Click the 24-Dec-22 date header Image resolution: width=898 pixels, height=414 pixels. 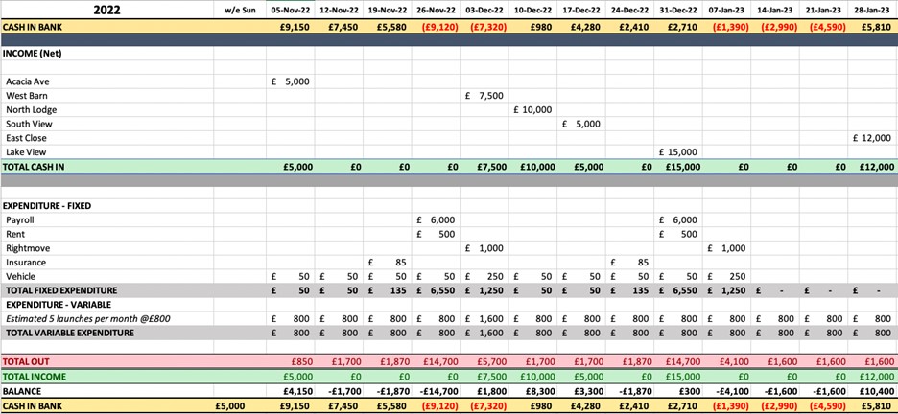pyautogui.click(x=629, y=10)
